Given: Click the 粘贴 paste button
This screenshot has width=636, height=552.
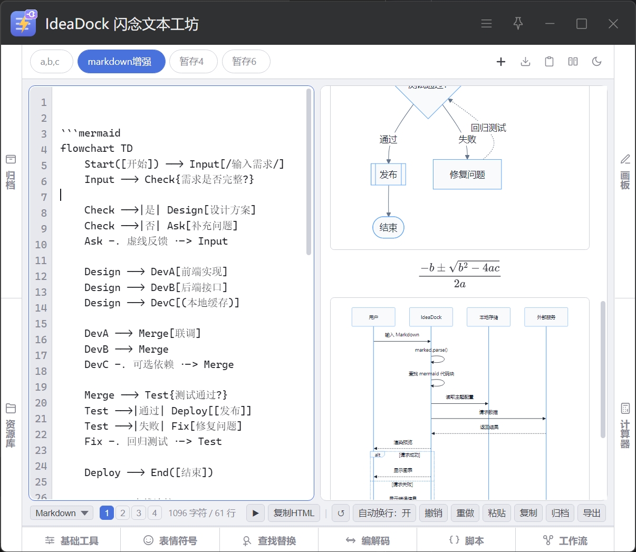Looking at the screenshot, I should click(x=497, y=513).
